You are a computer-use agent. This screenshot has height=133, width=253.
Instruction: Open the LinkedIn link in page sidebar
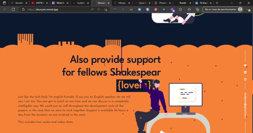click(245, 72)
